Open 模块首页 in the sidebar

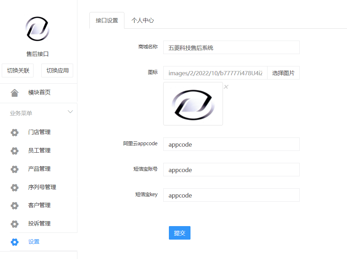point(39,93)
